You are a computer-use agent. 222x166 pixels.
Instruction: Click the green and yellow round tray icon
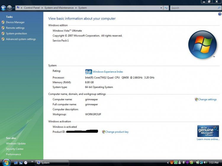192,162
